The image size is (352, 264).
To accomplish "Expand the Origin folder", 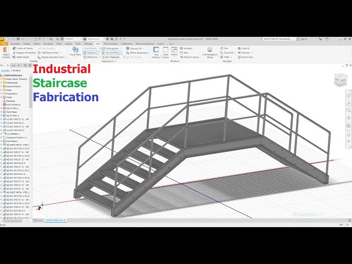I will coord(1,90).
